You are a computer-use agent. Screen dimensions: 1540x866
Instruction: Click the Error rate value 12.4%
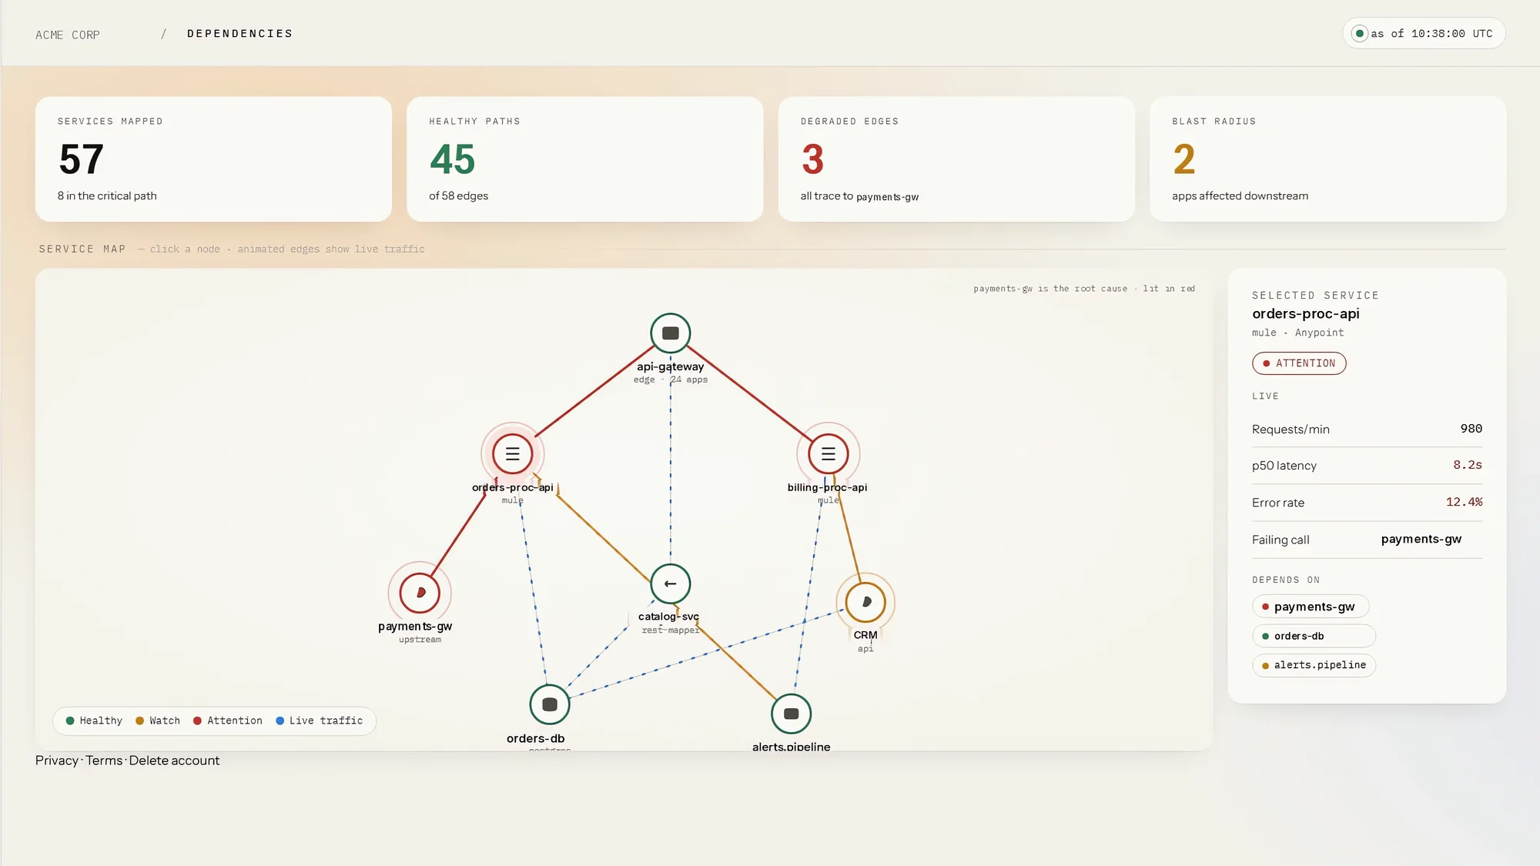(x=1464, y=502)
